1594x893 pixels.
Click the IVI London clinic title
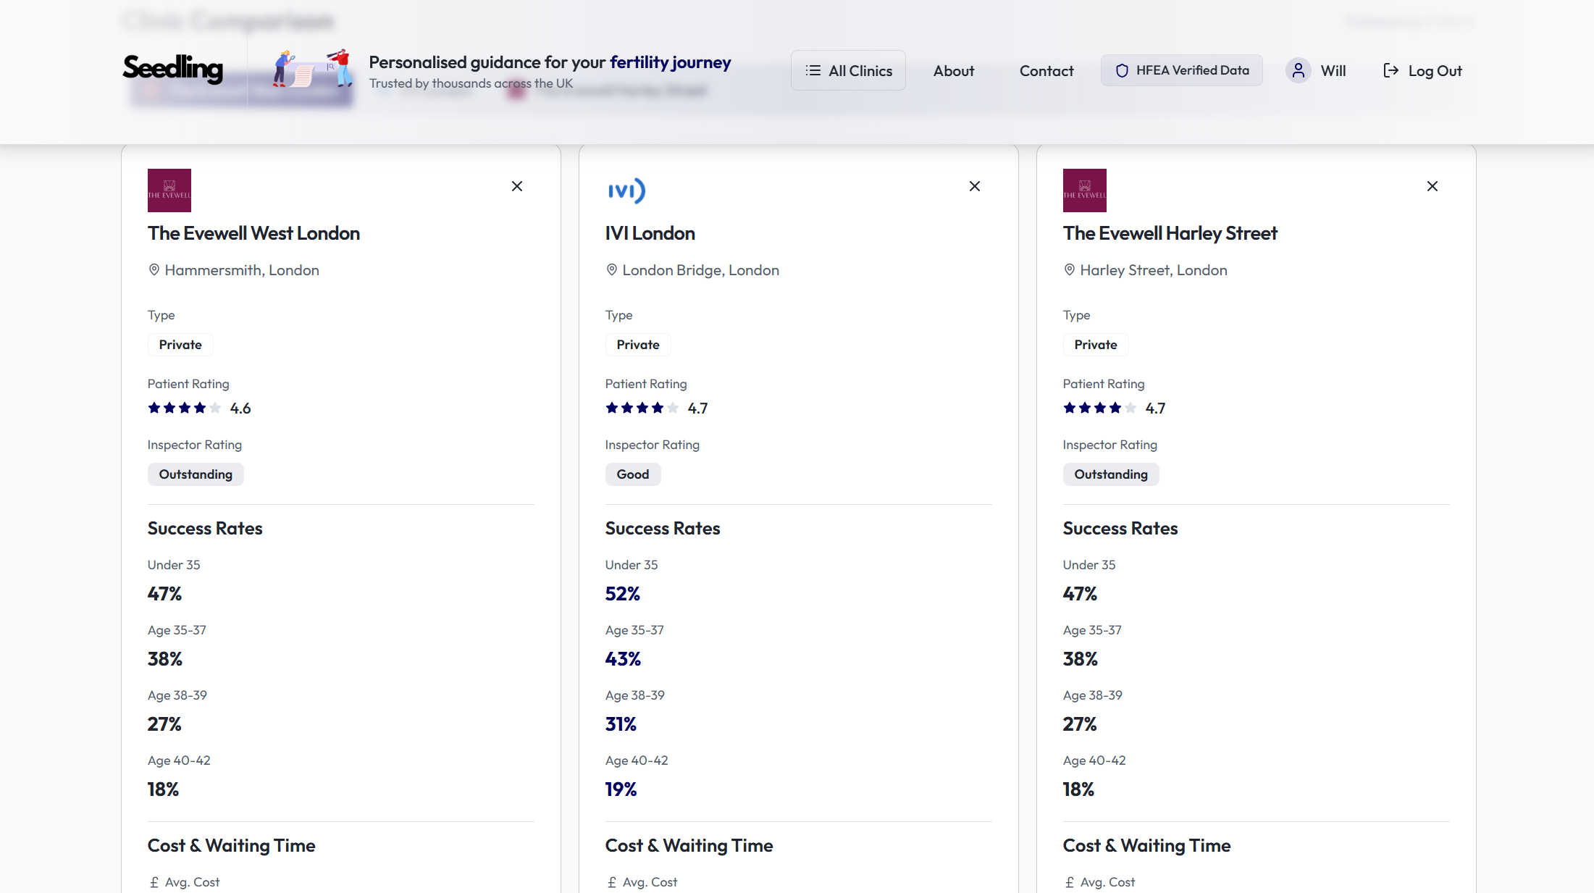point(650,233)
